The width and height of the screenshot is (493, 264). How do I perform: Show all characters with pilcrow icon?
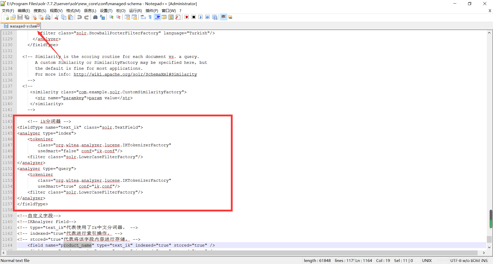tap(150, 17)
